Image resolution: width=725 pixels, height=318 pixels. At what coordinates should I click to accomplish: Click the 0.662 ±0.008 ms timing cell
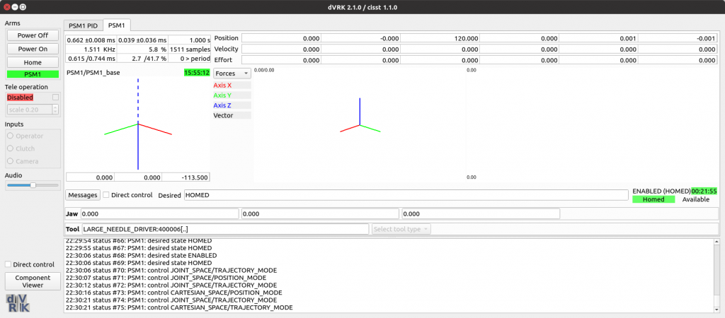point(91,40)
